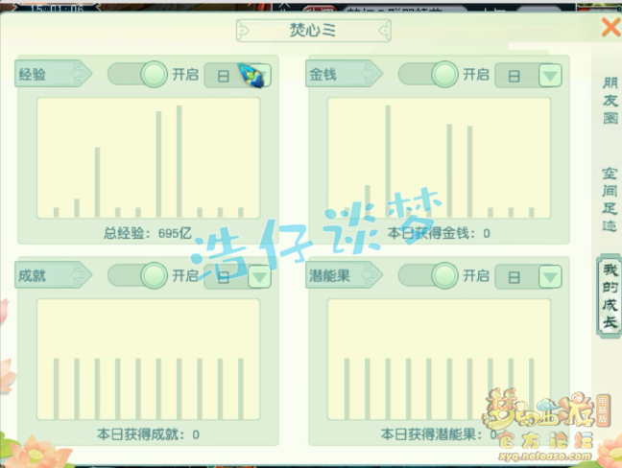Open the 经验 period dropdown showing 日
This screenshot has height=468, width=622.
point(238,76)
